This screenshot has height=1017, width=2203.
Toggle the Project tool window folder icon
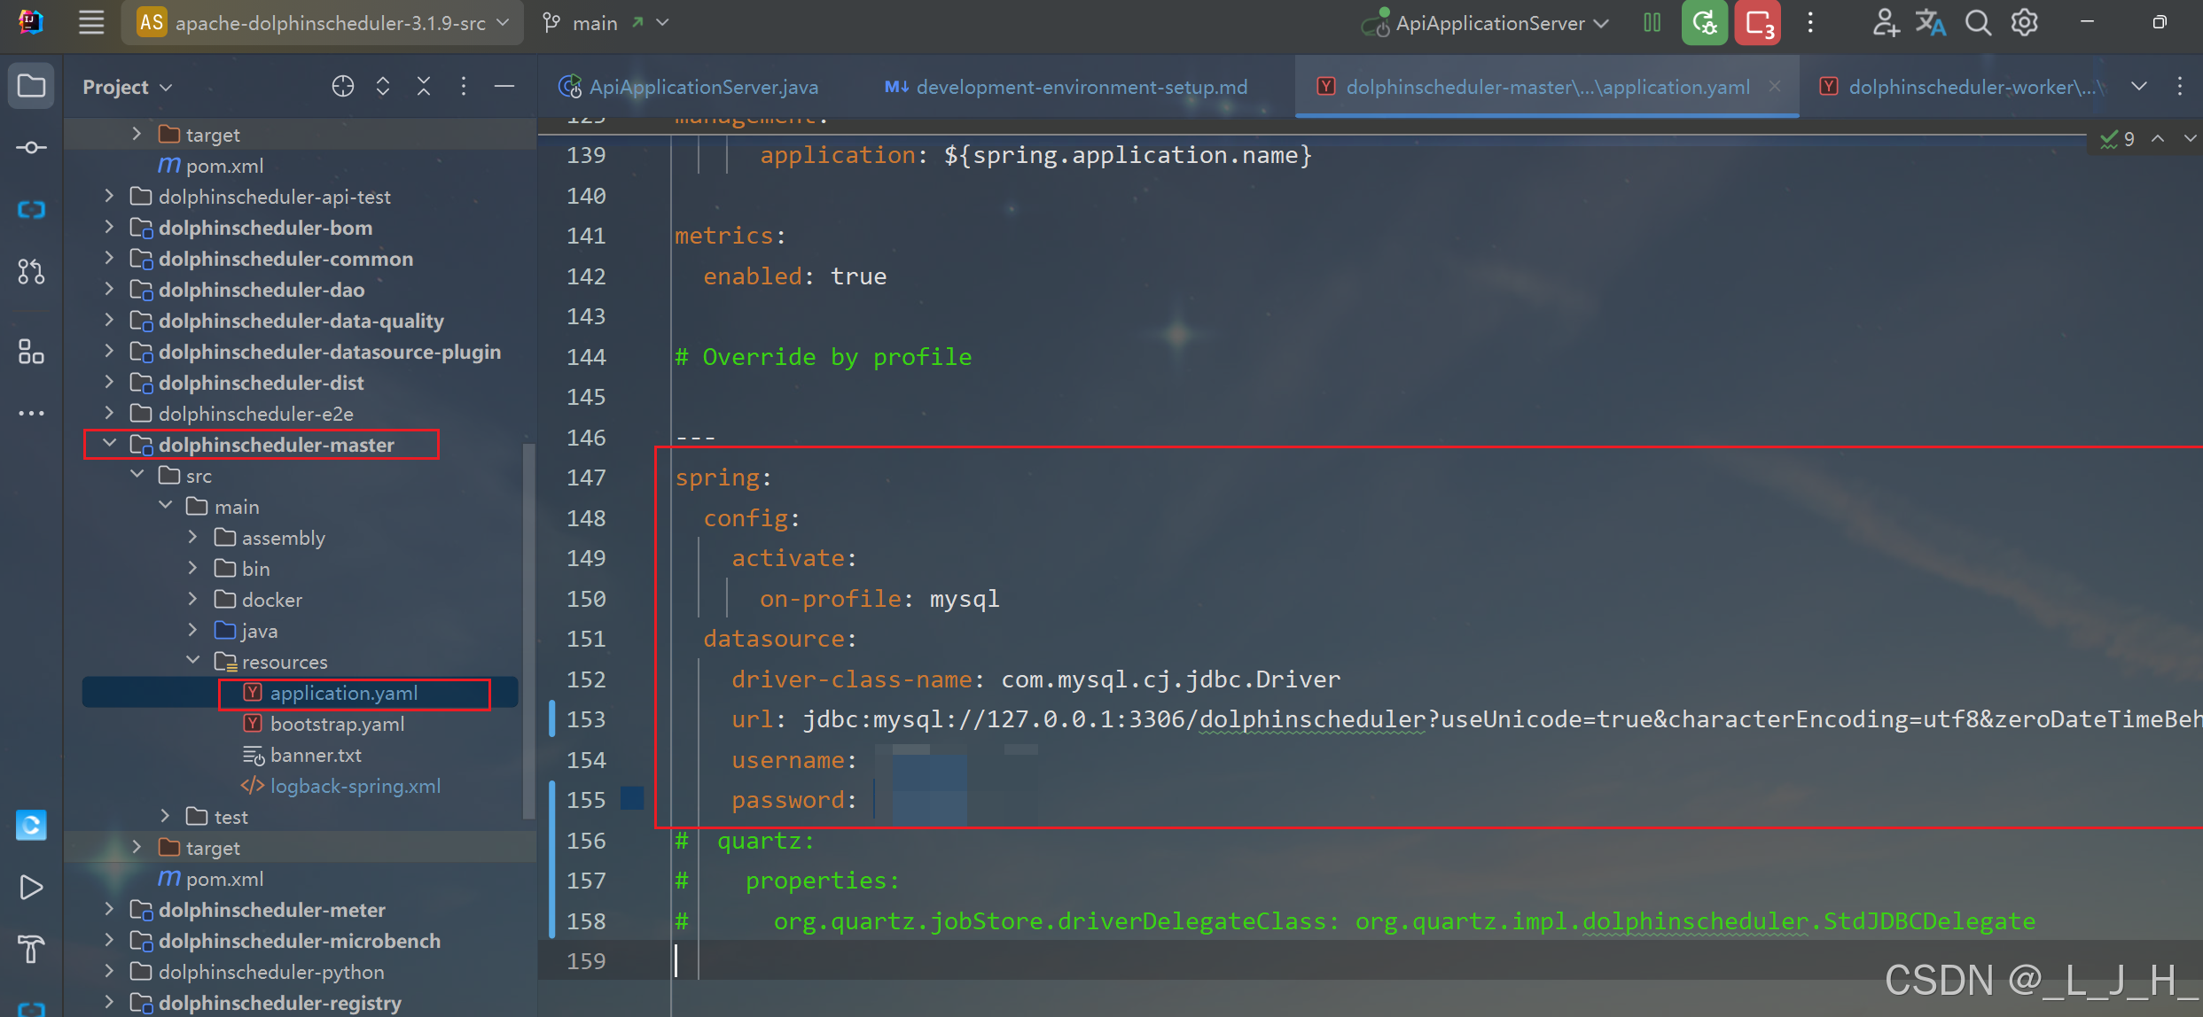(x=31, y=86)
